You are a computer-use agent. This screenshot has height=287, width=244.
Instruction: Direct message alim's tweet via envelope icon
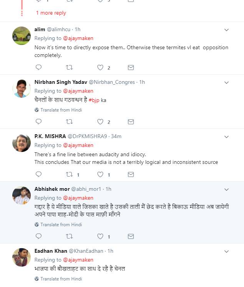pyautogui.click(x=131, y=67)
